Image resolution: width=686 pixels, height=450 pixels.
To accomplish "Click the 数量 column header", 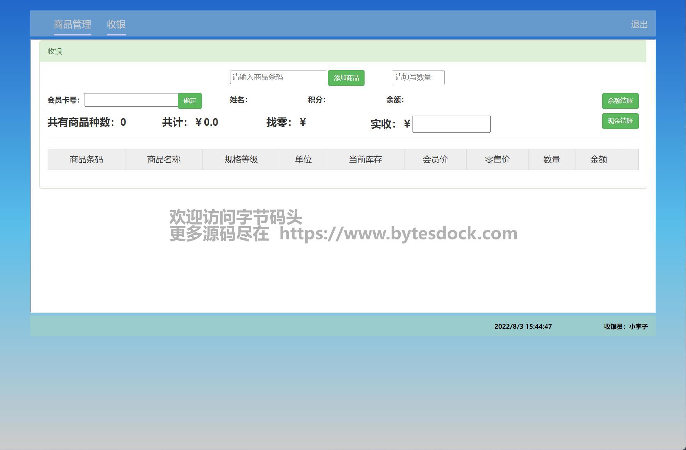I will (x=552, y=159).
